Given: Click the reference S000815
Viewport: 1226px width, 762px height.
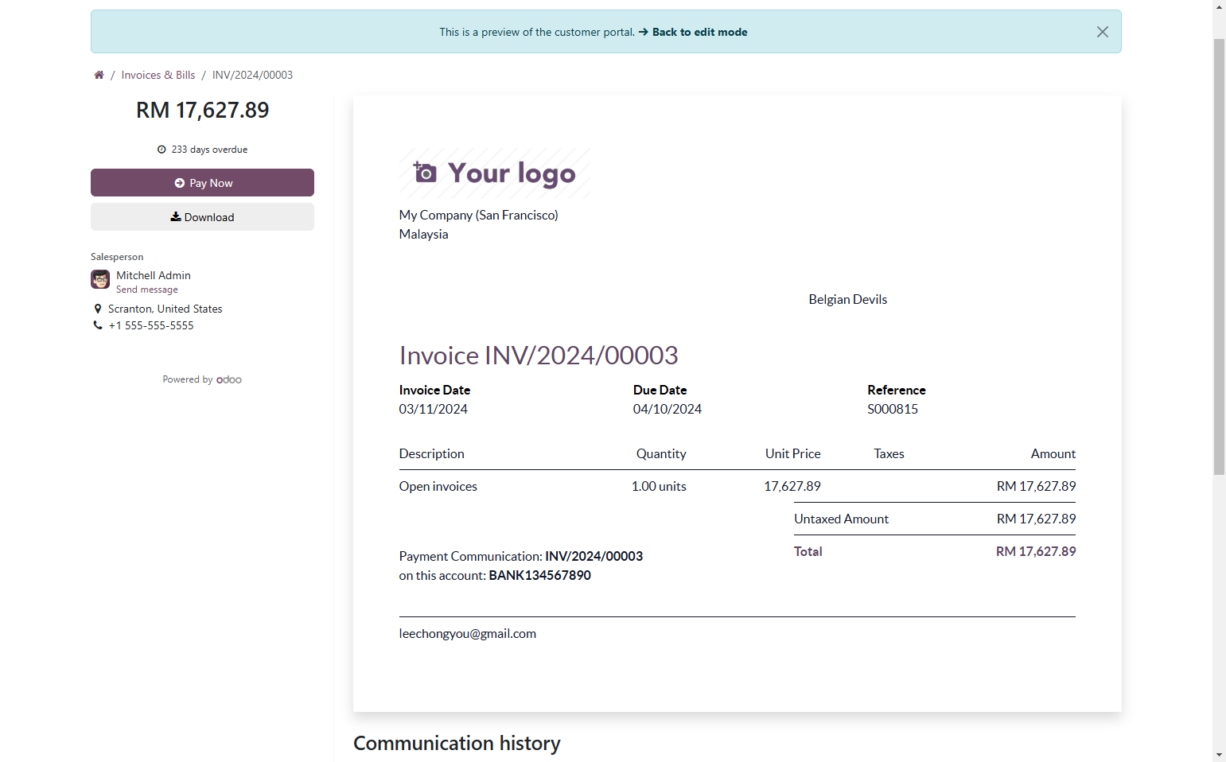Looking at the screenshot, I should 893,409.
